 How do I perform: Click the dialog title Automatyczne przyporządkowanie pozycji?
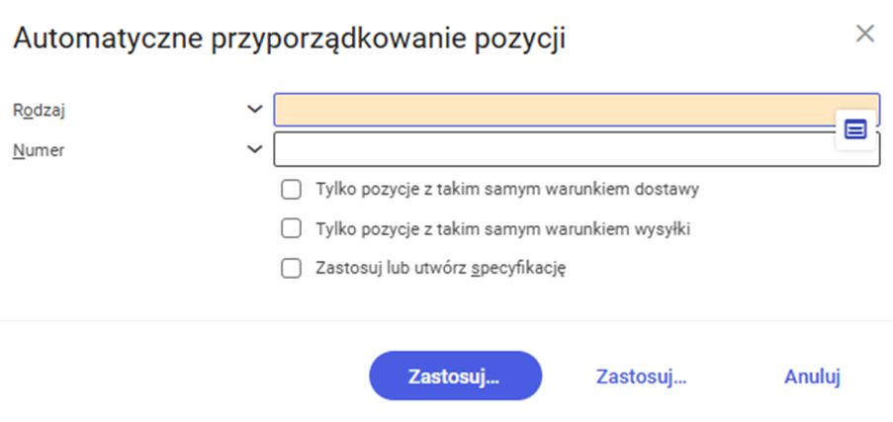point(289,39)
